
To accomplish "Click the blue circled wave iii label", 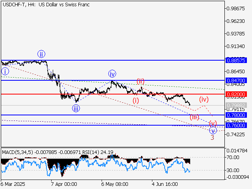I will point(76,108).
